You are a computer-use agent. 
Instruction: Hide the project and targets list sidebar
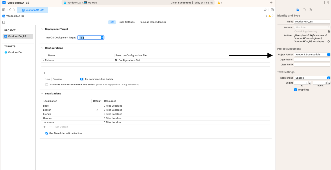(x=3, y=22)
